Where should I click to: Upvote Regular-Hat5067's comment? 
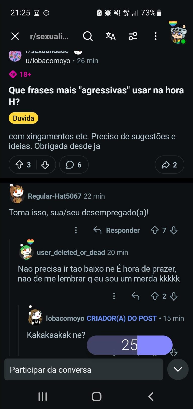point(155,230)
